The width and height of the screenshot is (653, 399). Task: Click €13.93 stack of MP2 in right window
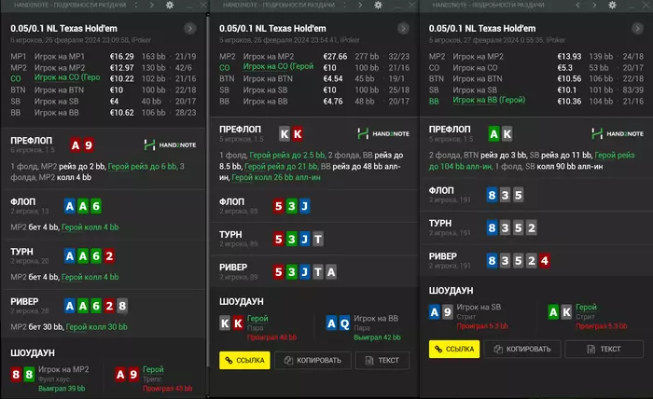(569, 56)
